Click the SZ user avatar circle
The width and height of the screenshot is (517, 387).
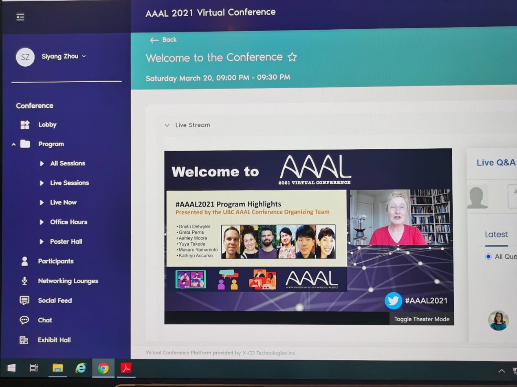(25, 57)
